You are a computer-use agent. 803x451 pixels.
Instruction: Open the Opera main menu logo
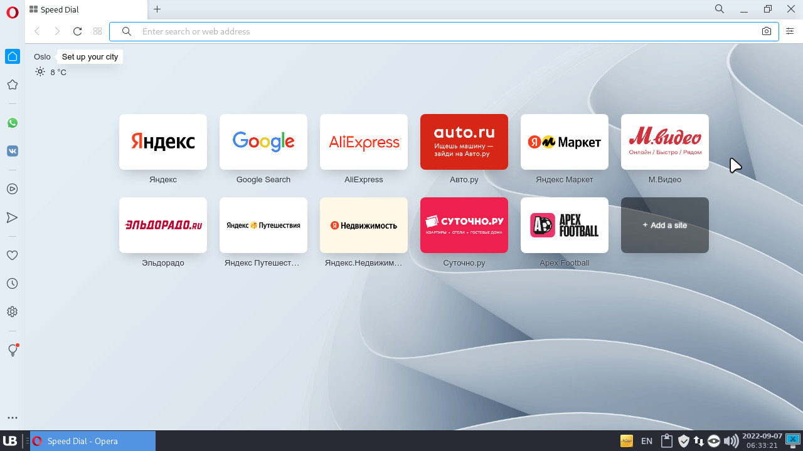(12, 13)
